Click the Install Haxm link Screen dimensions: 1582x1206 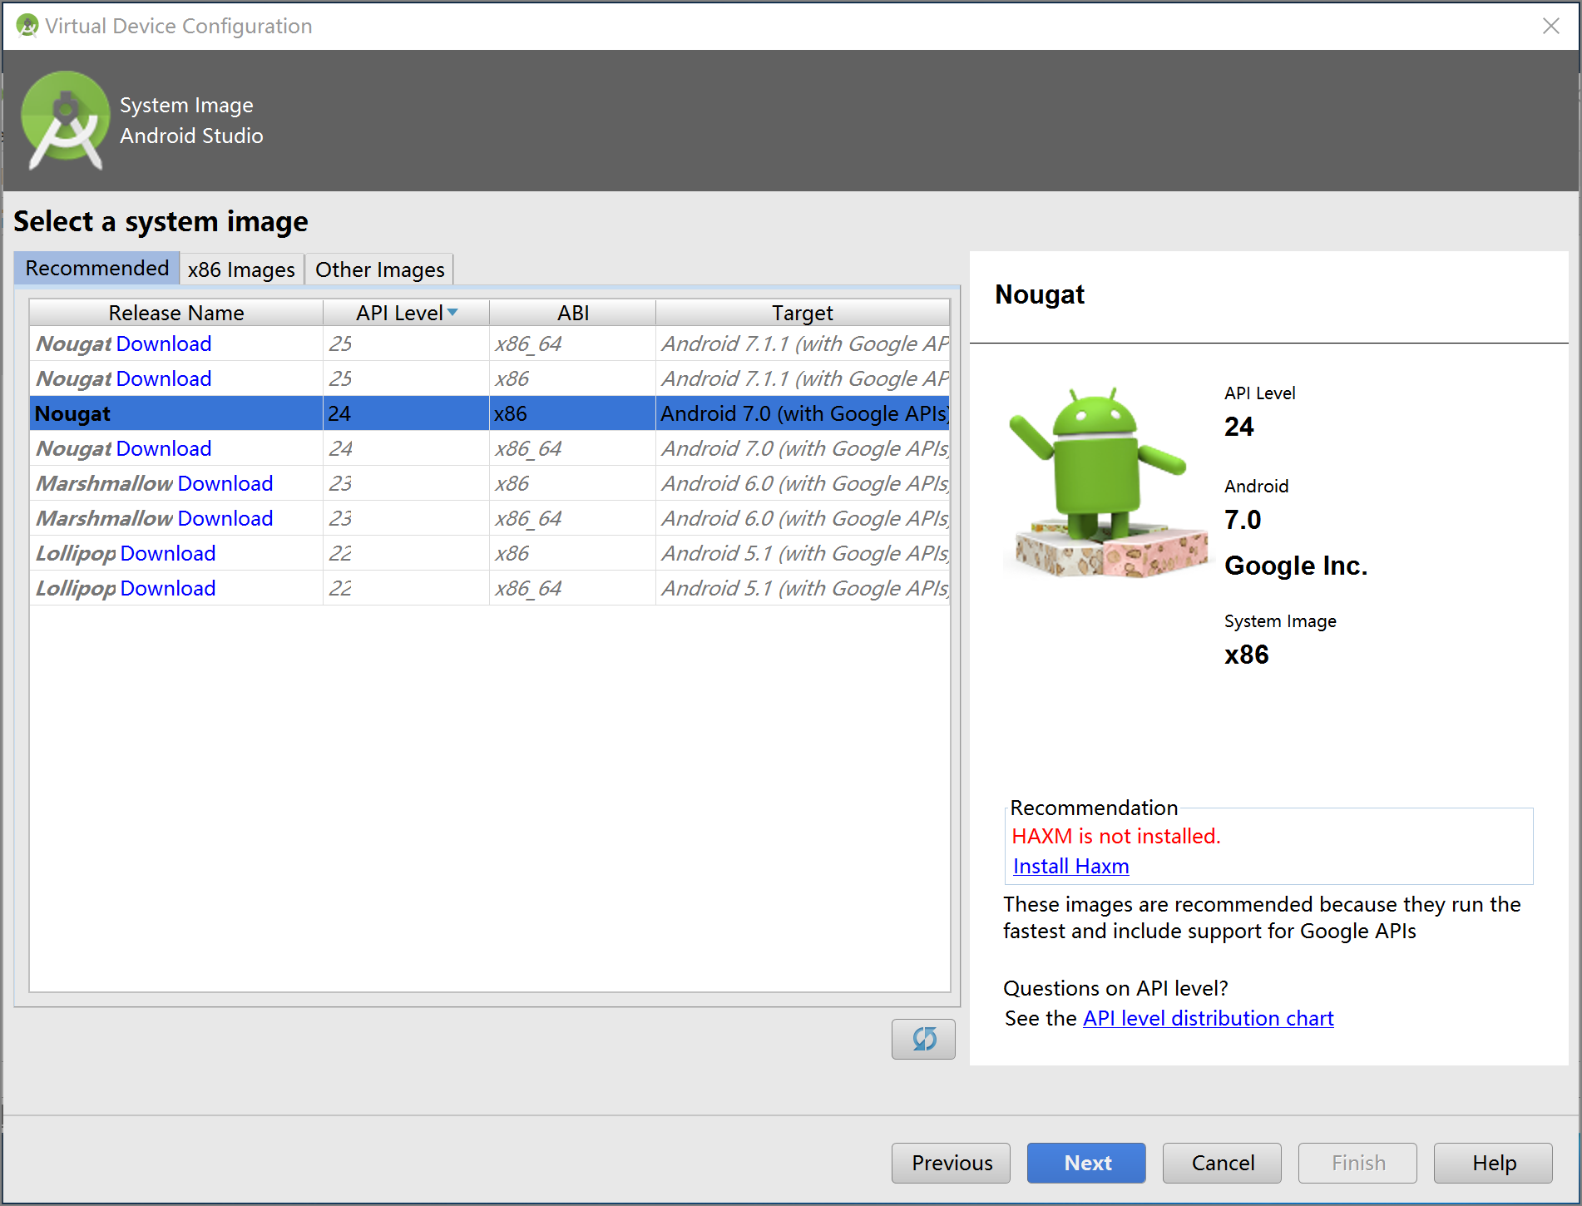(1071, 866)
